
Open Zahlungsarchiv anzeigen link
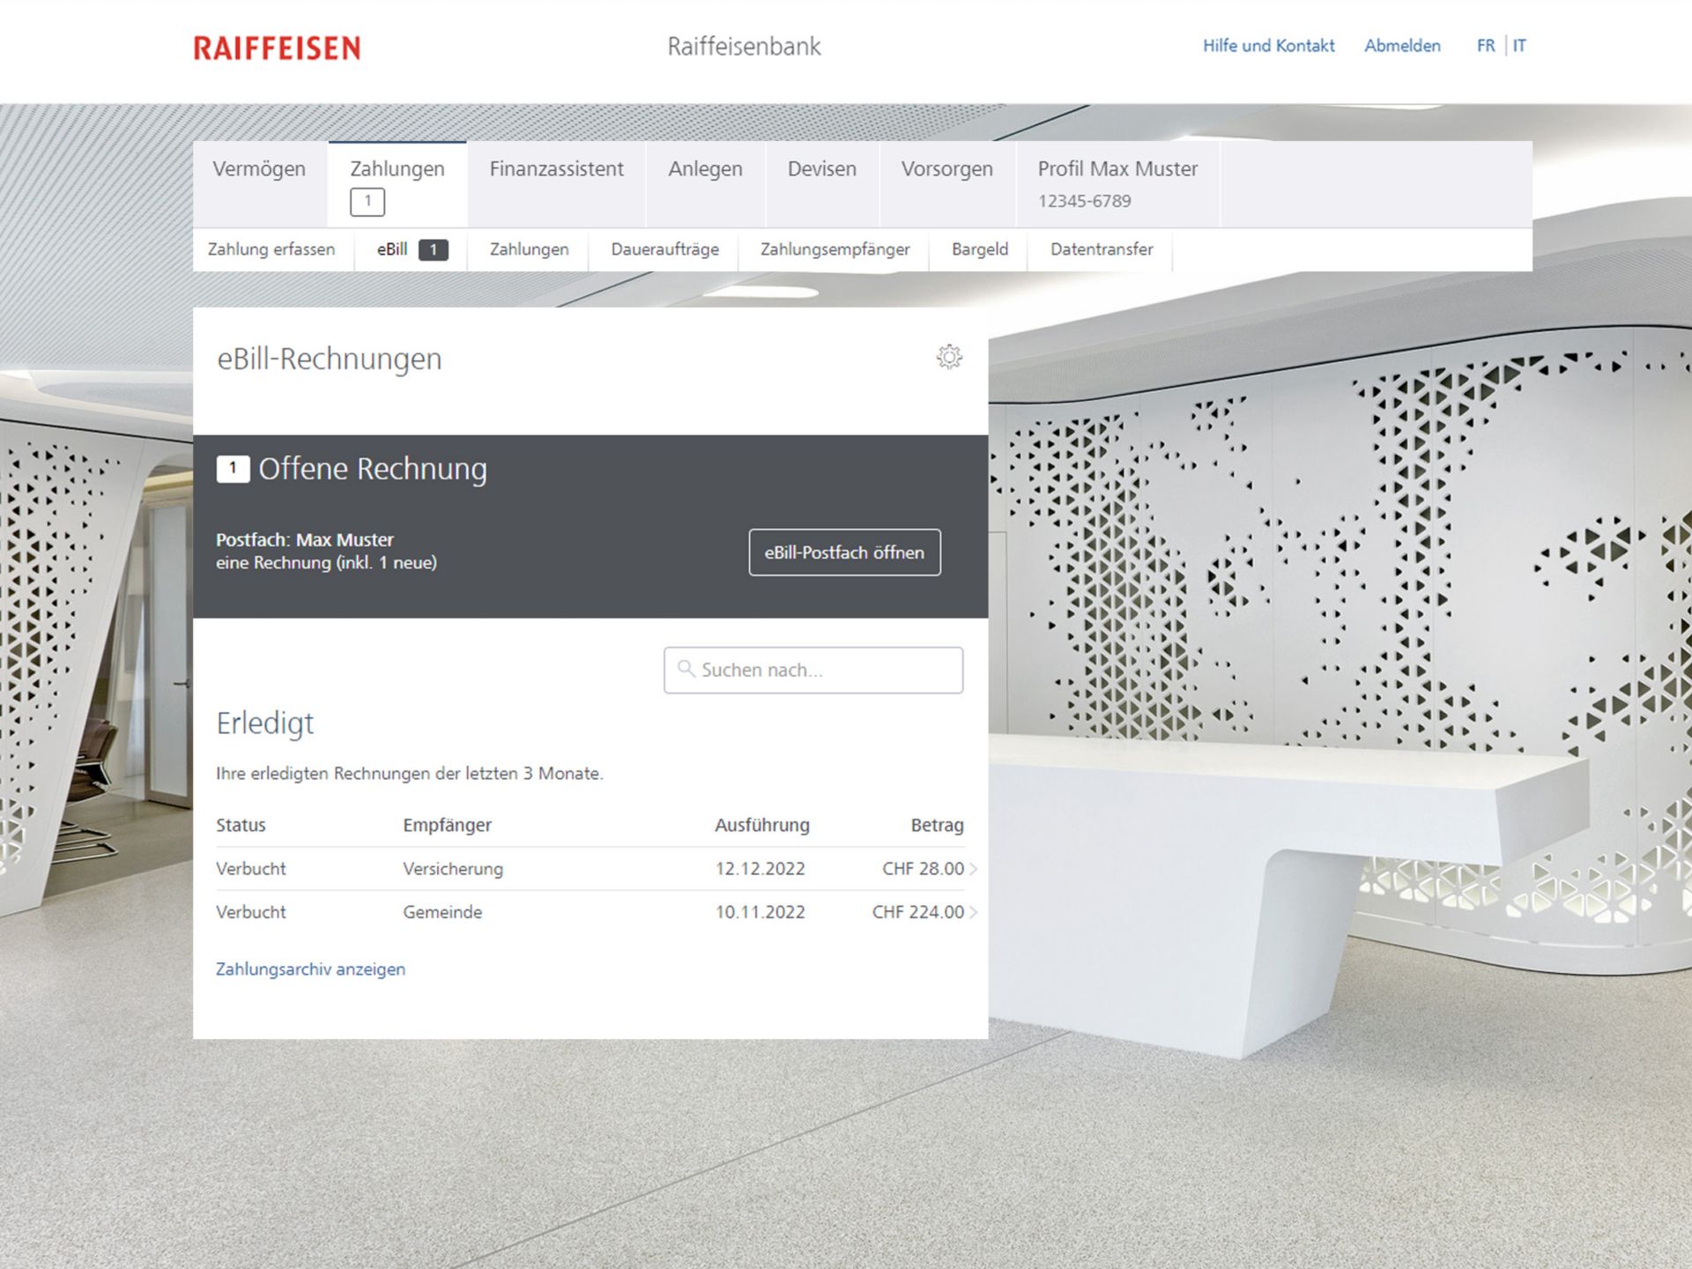(310, 969)
